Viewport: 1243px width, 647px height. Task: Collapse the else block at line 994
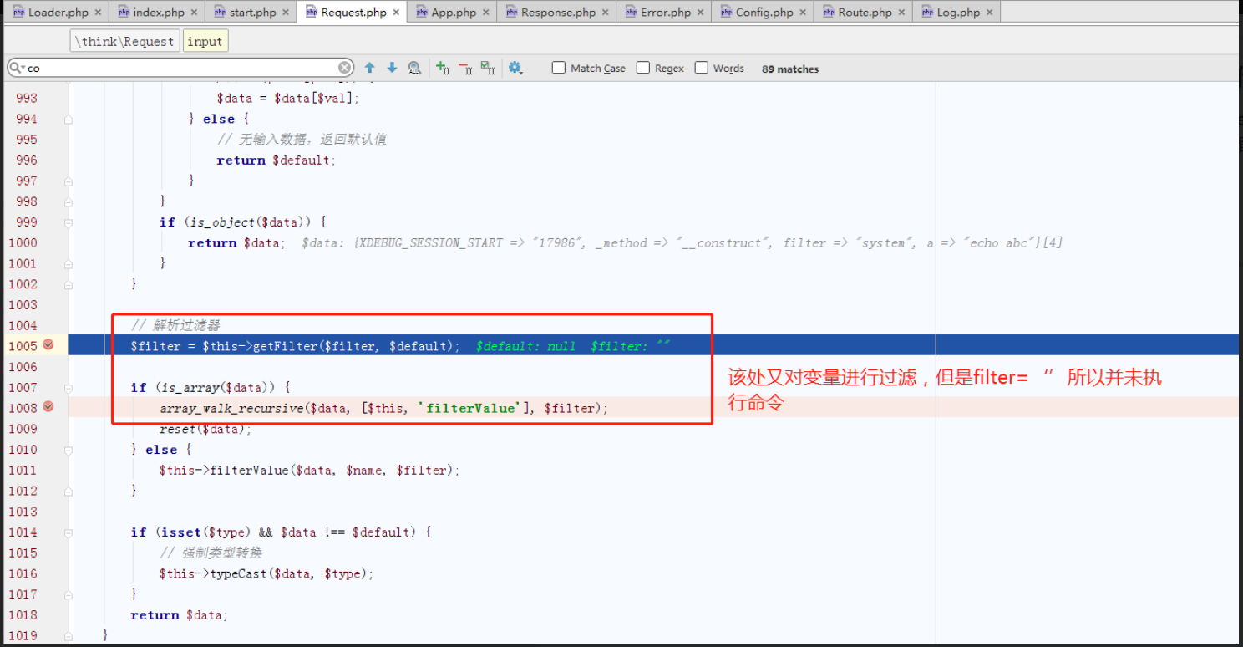coord(68,119)
